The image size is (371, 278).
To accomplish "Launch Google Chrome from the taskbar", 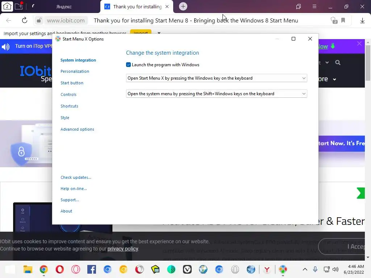I will click(44, 269).
